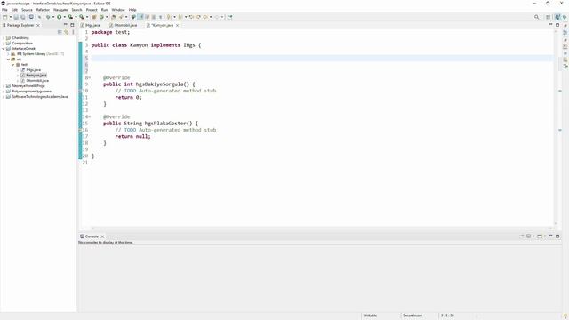Click the editor horizontal scrollbar
Image resolution: width=569 pixels, height=320 pixels.
[321, 228]
